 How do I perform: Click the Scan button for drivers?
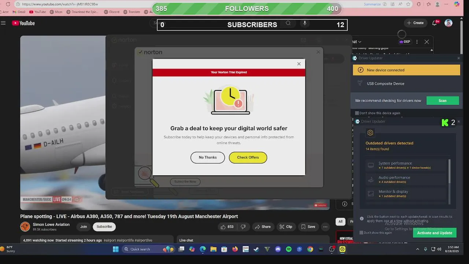click(x=443, y=101)
